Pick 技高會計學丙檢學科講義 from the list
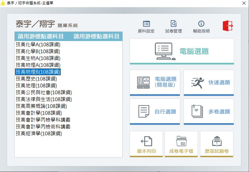The height and width of the screenshot is (172, 249). coord(43,120)
